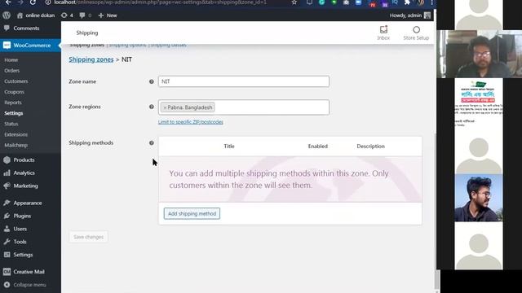Viewport: 522px width, 293px height.
Task: Open WooCommerce Settings submenu item
Action: [x=14, y=113]
